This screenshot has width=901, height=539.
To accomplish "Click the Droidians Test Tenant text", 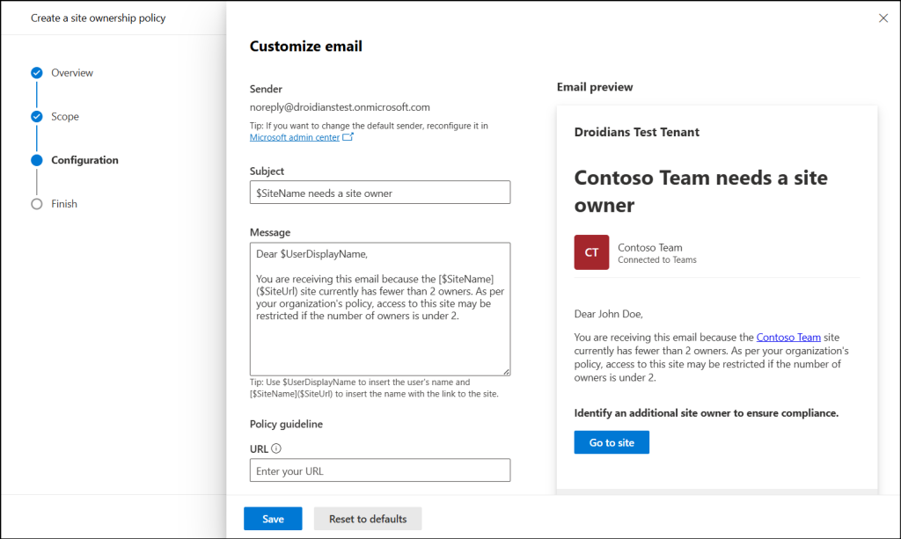I will pyautogui.click(x=637, y=132).
